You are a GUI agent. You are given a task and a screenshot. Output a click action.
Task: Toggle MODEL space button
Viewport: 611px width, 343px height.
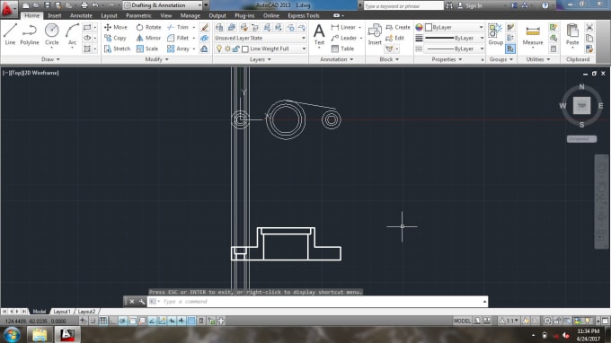coord(462,321)
